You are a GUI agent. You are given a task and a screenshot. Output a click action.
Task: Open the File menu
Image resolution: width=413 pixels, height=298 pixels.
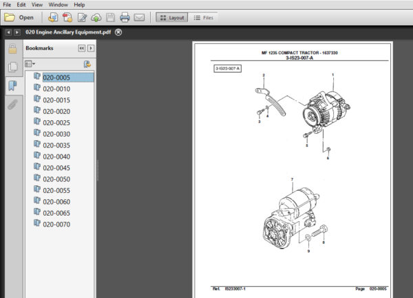point(7,5)
